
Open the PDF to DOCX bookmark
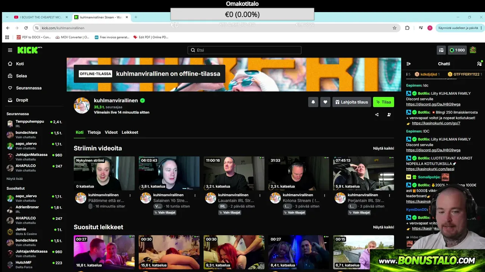tap(34, 37)
